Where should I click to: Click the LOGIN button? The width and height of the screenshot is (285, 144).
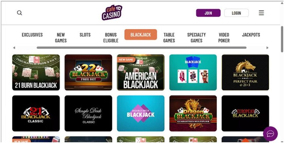236,13
